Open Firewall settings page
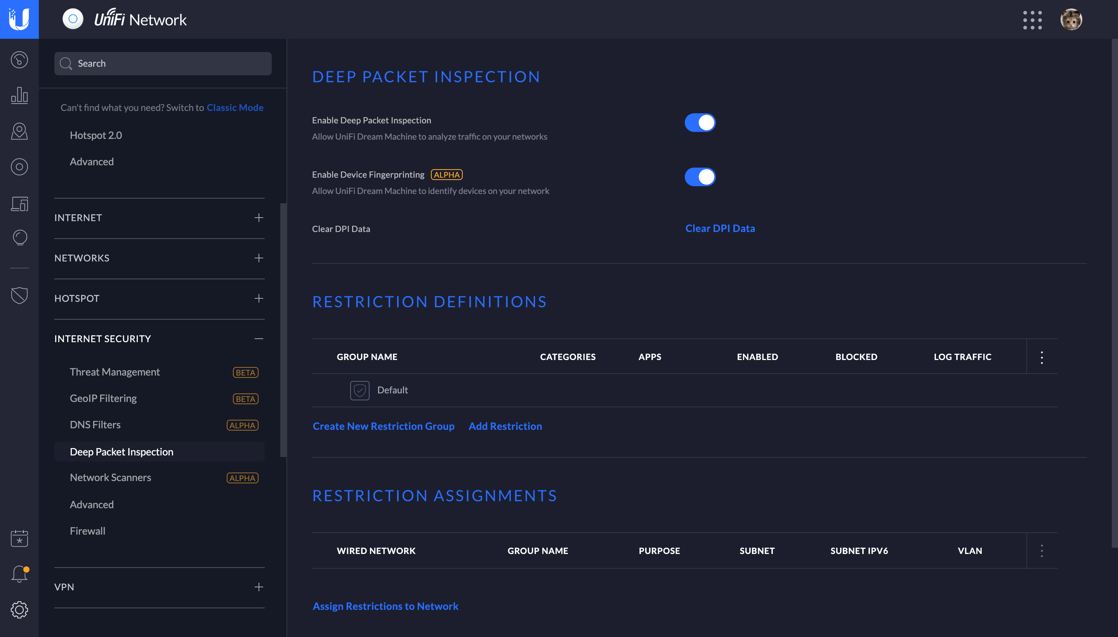Screen dimensions: 1118x637 click(88, 531)
